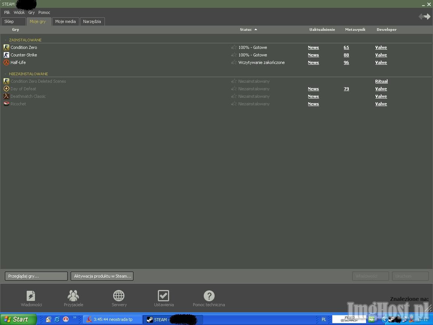Screen dimensions: 433x325
Task: Select the Day of Defeat row name
Action: (23, 89)
